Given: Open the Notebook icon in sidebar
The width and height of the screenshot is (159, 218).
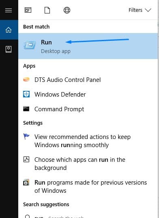Looking at the screenshot, I should 9,49.
